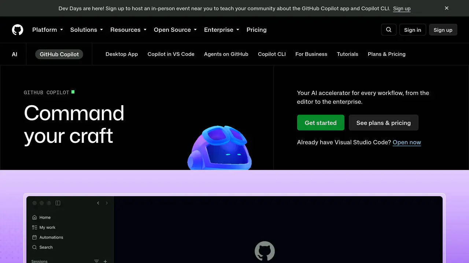
Task: Toggle the sidebar panel layout icon
Action: (58, 203)
